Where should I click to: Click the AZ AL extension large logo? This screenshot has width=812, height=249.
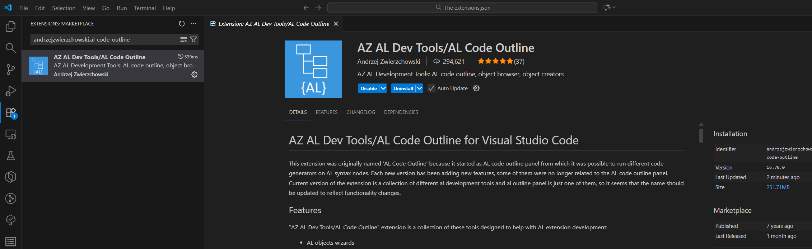tap(313, 69)
